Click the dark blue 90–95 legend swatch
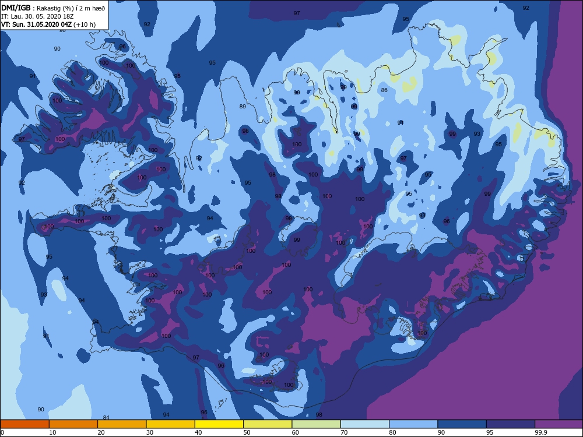The width and height of the screenshot is (583, 437). [x=462, y=424]
